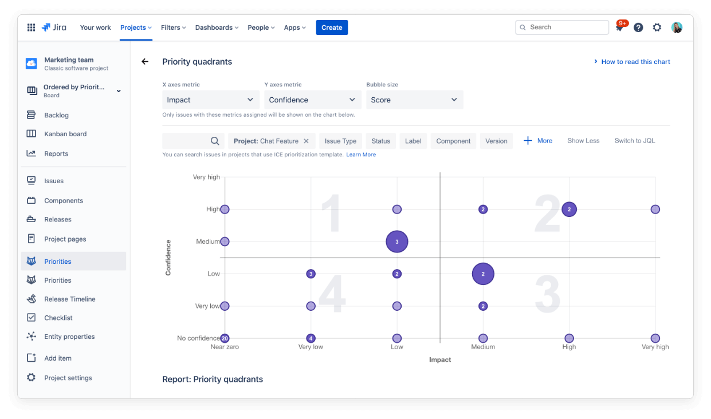Click the highlighted Priorities fox icon
The height and width of the screenshot is (419, 711).
(32, 261)
